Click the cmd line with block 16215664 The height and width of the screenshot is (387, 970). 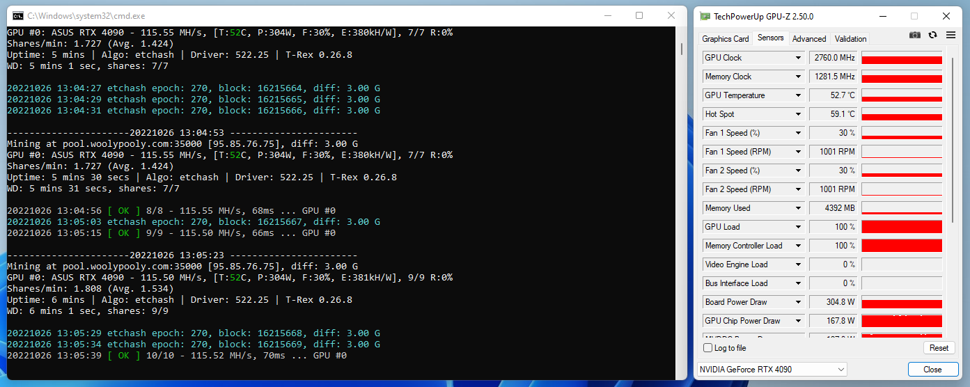(194, 88)
